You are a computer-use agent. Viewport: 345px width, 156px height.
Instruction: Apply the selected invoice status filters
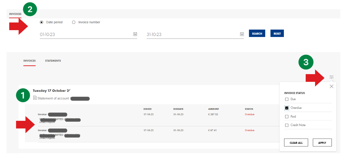[322, 142]
